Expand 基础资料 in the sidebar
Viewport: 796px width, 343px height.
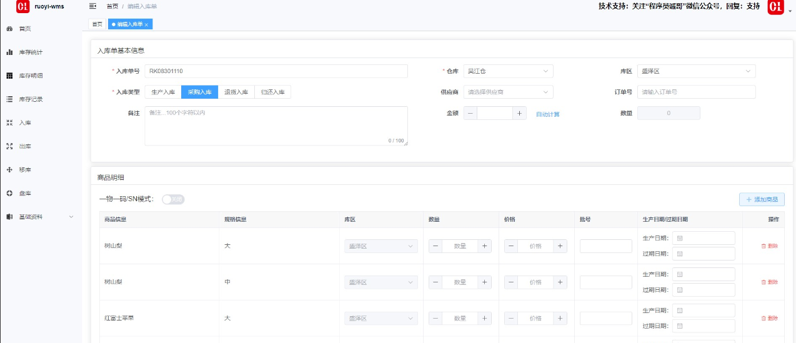pyautogui.click(x=40, y=217)
